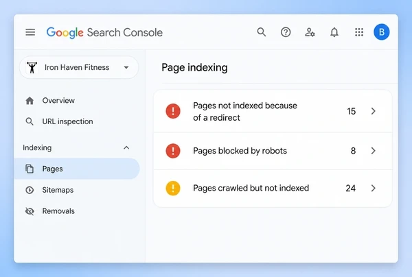Open the hamburger main menu
This screenshot has width=412, height=277.
click(x=30, y=32)
